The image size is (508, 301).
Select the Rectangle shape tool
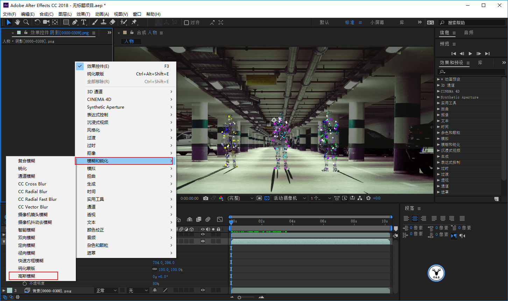(66, 22)
